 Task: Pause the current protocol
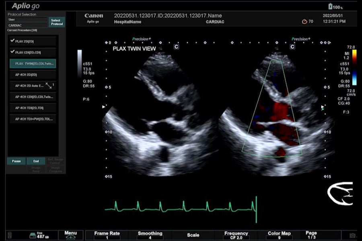click(x=16, y=161)
